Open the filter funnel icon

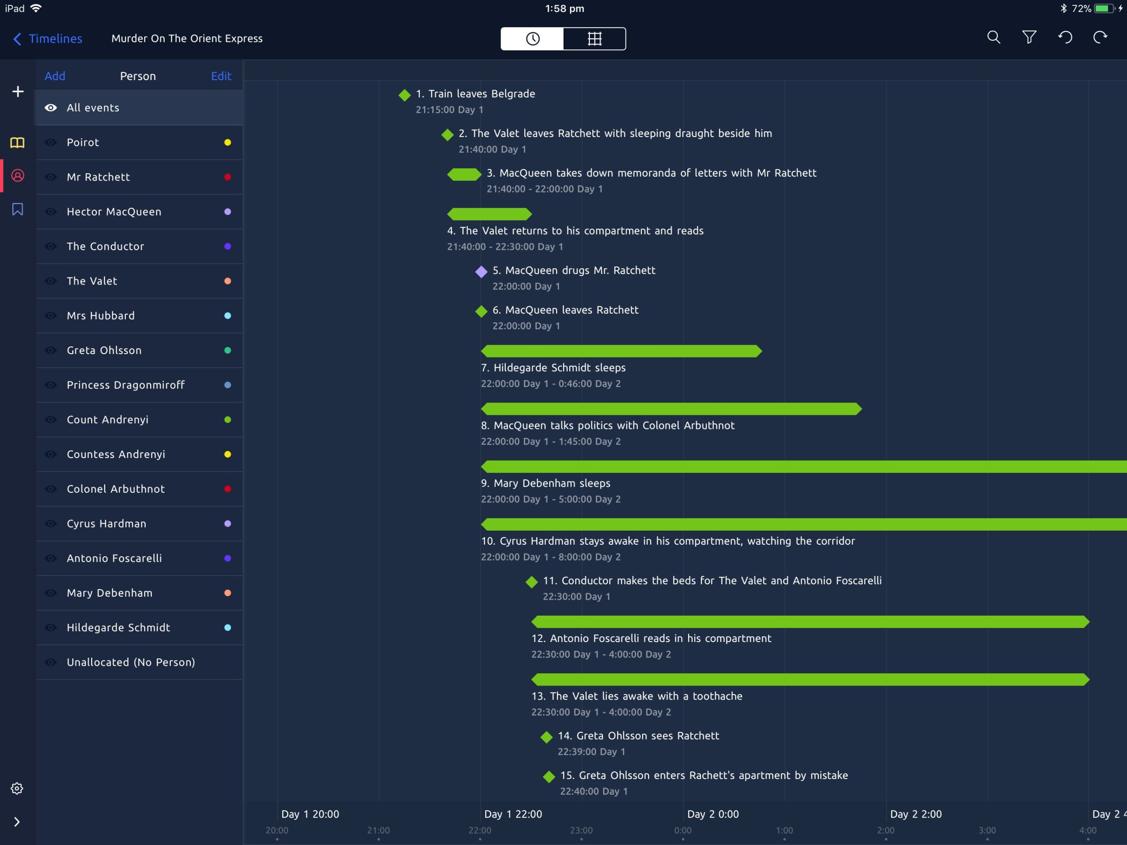tap(1029, 38)
